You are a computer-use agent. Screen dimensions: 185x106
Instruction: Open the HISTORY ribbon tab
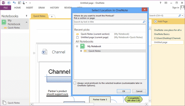point(55,8)
